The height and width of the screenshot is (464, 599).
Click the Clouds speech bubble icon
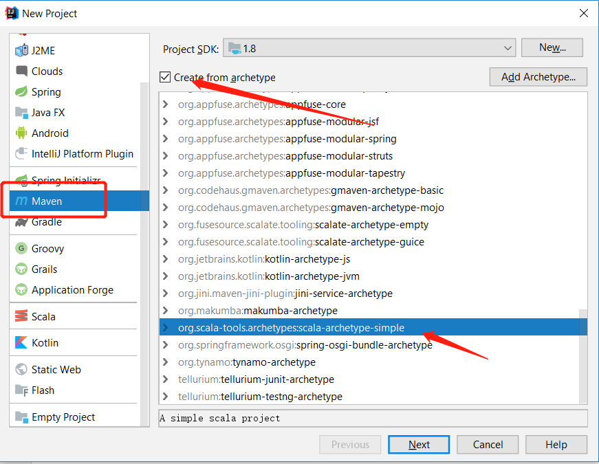tap(21, 71)
